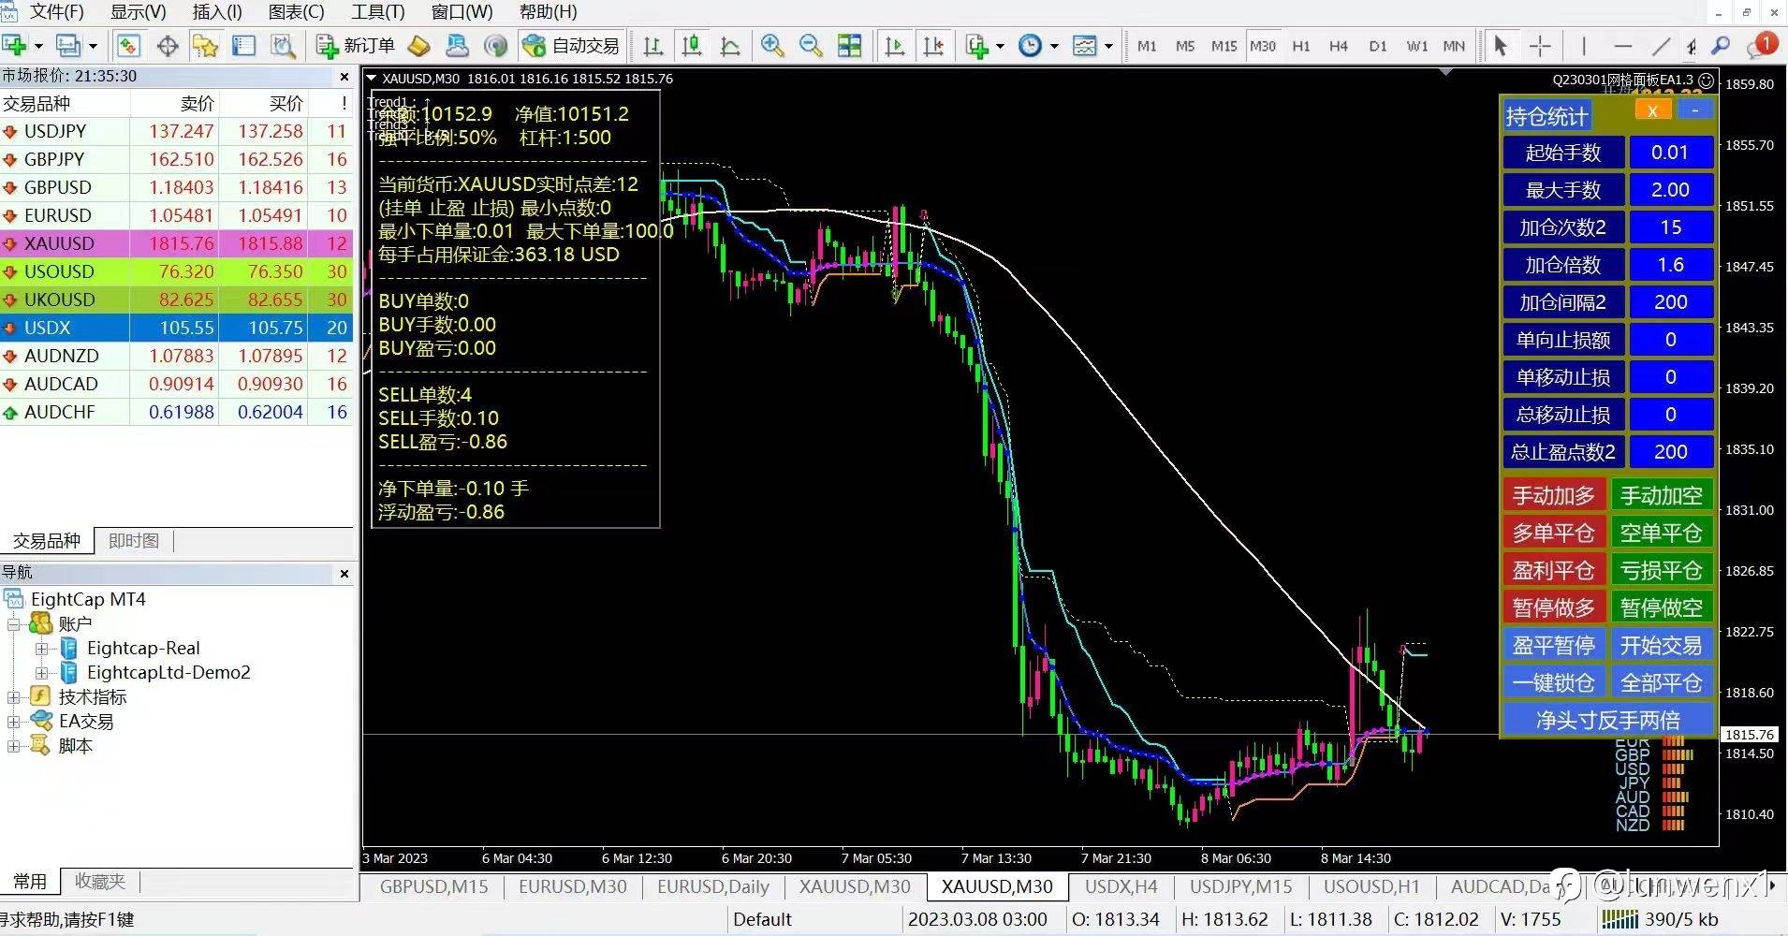1788x936 pixels.
Task: Zoom in on the chart
Action: (x=772, y=45)
